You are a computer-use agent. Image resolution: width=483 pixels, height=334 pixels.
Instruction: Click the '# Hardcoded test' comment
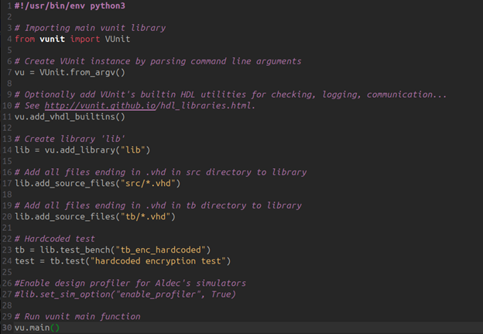pyautogui.click(x=55, y=239)
